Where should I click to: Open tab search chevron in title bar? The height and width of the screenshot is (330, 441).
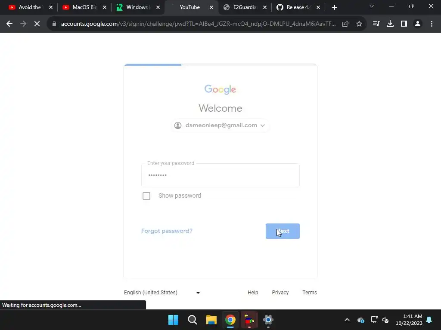click(372, 6)
